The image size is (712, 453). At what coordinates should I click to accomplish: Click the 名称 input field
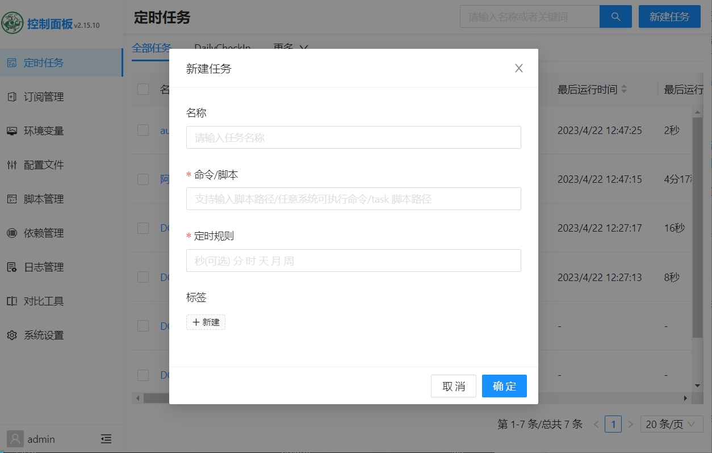click(353, 137)
